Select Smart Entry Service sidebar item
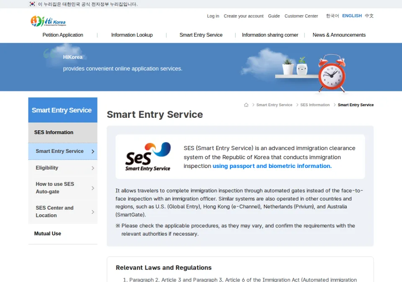The image size is (402, 282). pos(63,152)
